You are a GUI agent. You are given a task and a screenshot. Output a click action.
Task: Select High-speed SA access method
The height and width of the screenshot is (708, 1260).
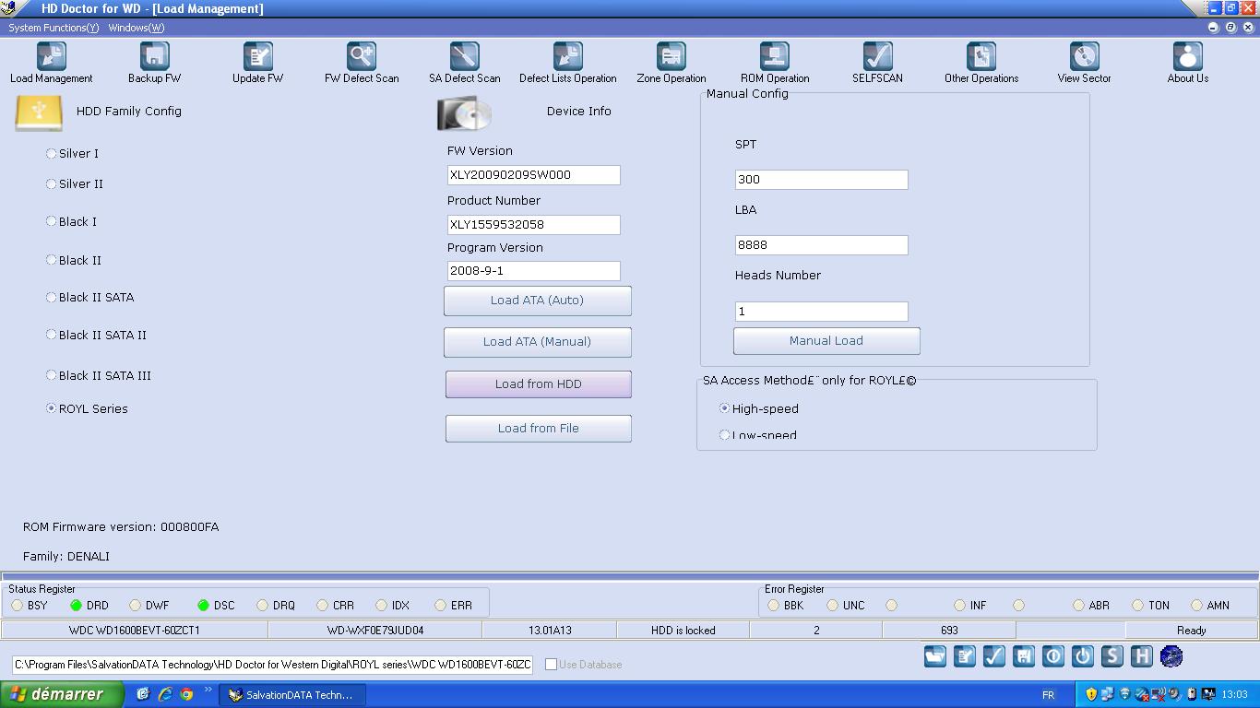coord(725,408)
